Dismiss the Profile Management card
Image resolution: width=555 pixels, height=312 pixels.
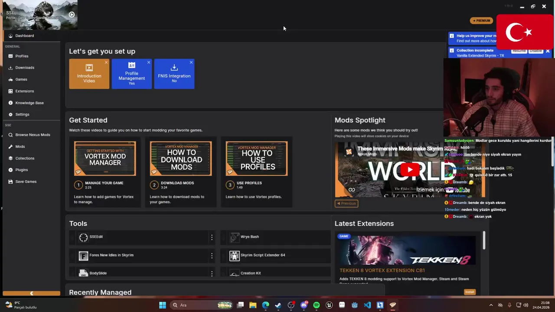pos(149,62)
